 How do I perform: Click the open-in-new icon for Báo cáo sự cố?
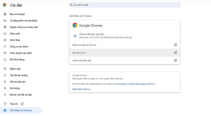175,53
